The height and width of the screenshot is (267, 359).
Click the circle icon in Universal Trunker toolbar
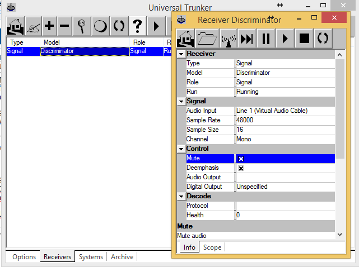(100, 26)
